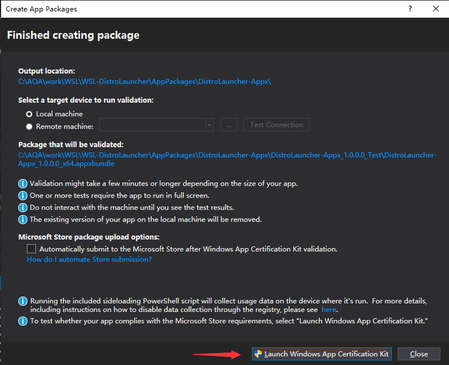Open the remote machine browse ellipsis button
This screenshot has height=365, width=449.
pyautogui.click(x=229, y=125)
